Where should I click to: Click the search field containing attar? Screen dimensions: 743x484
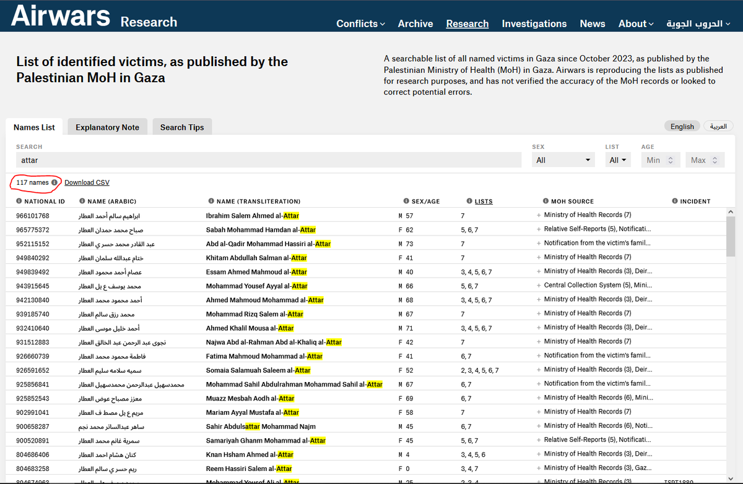click(x=269, y=160)
